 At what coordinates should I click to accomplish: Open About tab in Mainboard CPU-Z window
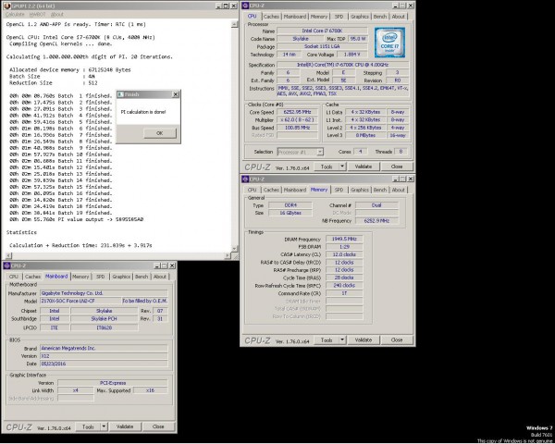(160, 277)
